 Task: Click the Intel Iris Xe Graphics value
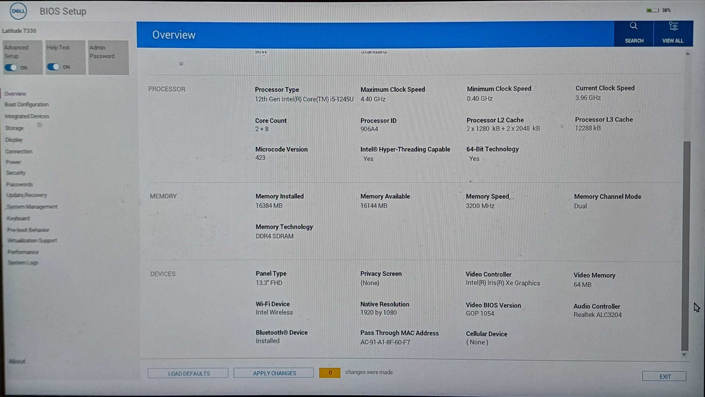click(503, 284)
